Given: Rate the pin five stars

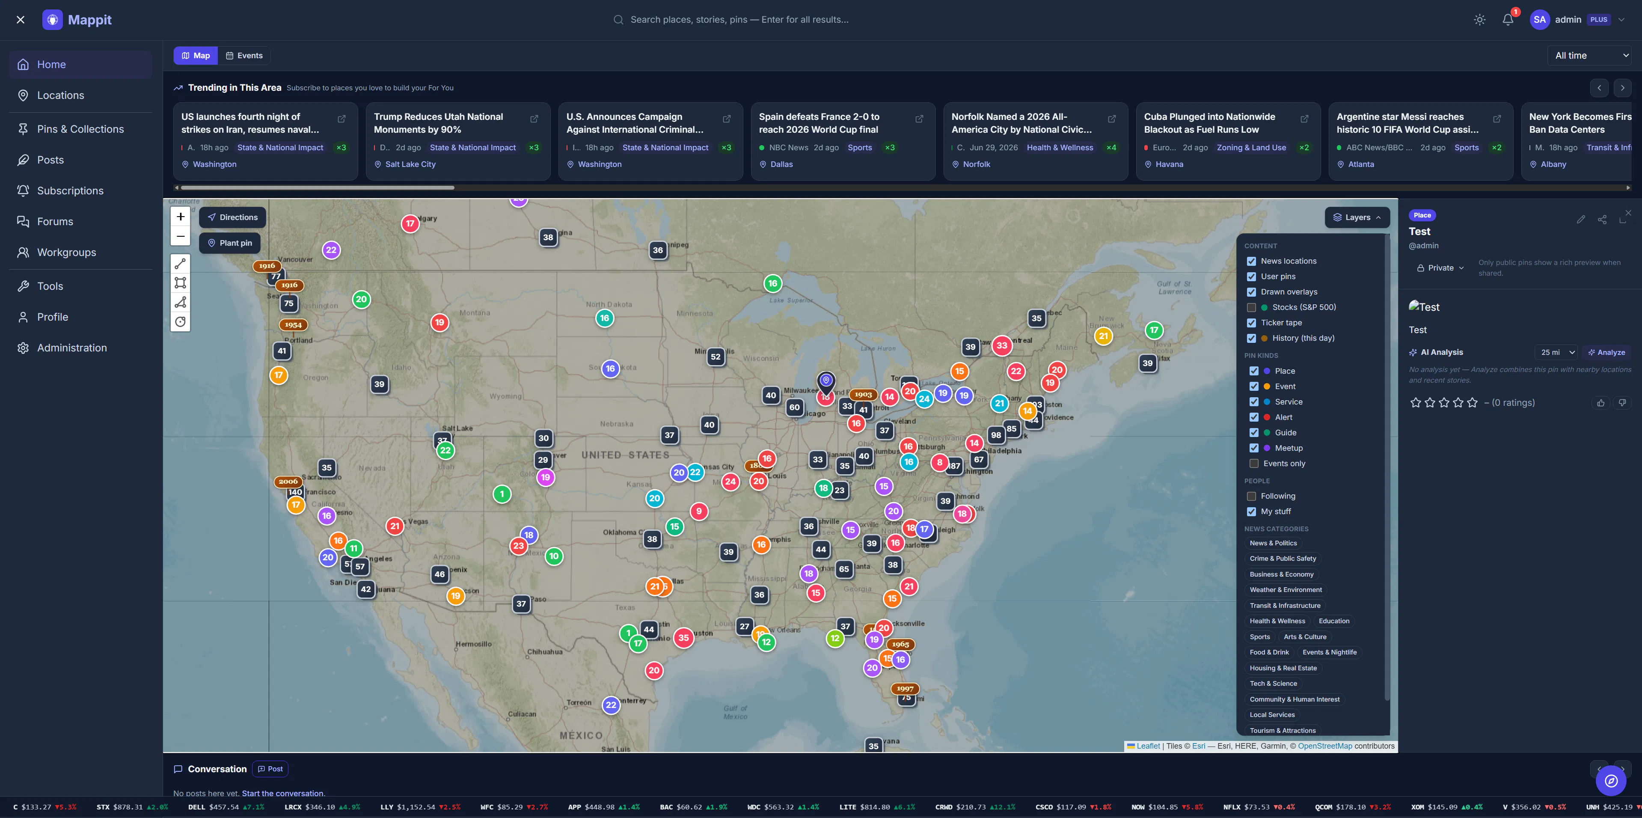Looking at the screenshot, I should tap(1473, 403).
